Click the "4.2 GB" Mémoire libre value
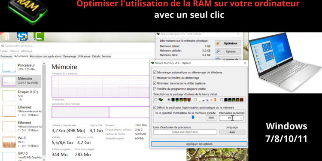322x161 pixels. pyautogui.click(x=207, y=55)
